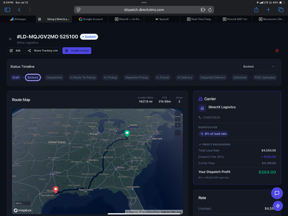Open the extensions icon in address bar

[x=203, y=10]
